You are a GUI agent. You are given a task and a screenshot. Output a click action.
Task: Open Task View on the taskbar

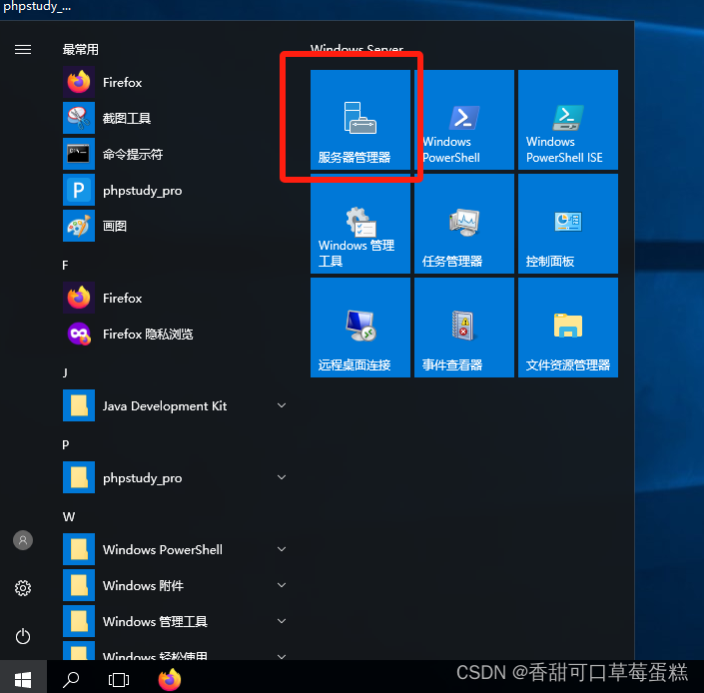coord(119,680)
